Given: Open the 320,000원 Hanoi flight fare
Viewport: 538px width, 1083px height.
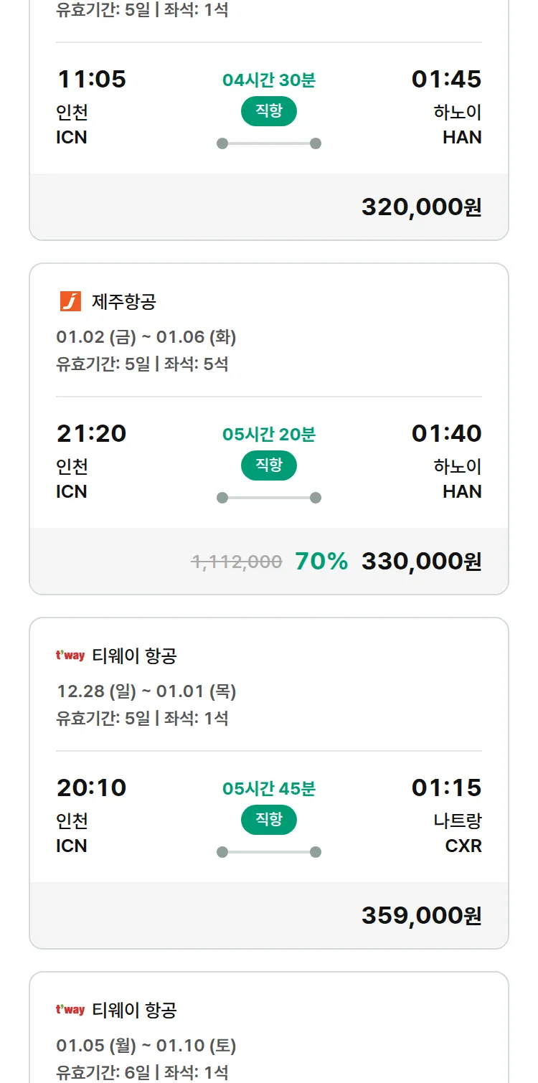Looking at the screenshot, I should pos(421,207).
